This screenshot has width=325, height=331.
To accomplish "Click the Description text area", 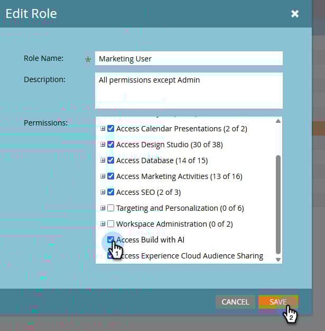I will 189,90.
